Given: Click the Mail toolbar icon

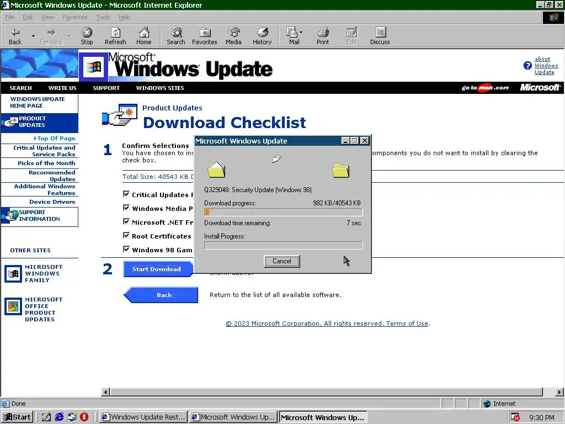Looking at the screenshot, I should click(x=291, y=33).
